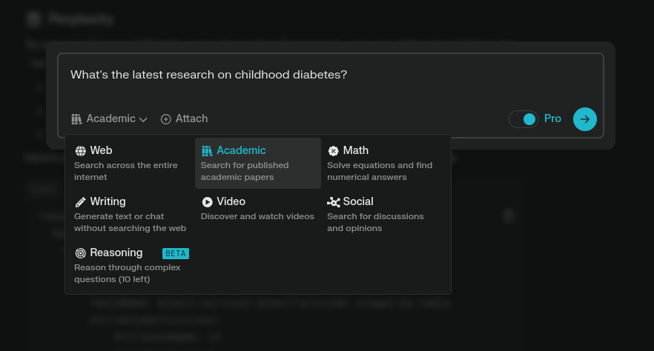Click the globe icon beside Web

pyautogui.click(x=81, y=151)
